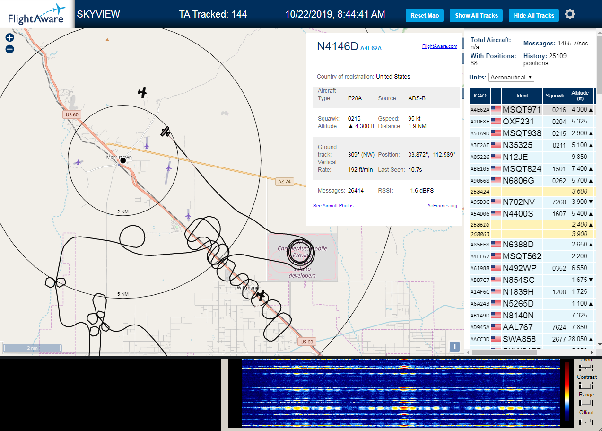Viewport: 602px width, 431px height.
Task: Select aircraft row N8140N
Action: [x=532, y=316]
